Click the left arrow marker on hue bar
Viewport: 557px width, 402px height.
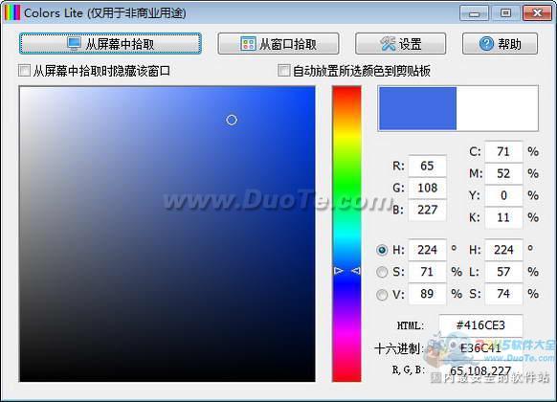pyautogui.click(x=339, y=271)
